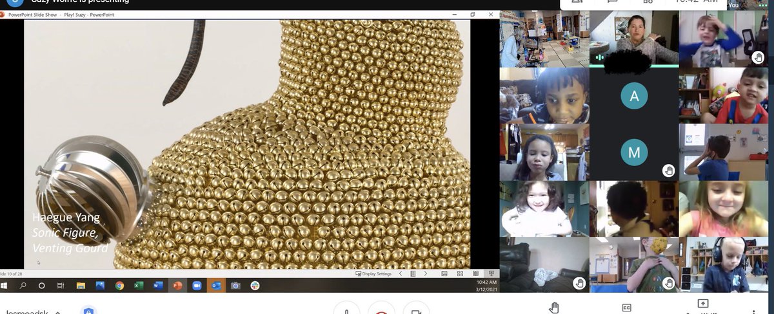Viewport: 774px width, 314px height.
Task: Open the meeting chat panel
Action: click(x=612, y=3)
